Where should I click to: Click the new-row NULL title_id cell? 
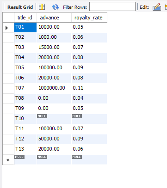coord(25,159)
